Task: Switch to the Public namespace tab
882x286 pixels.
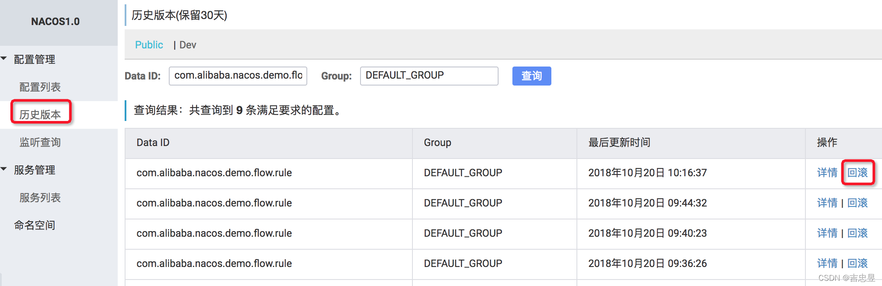Action: (149, 45)
